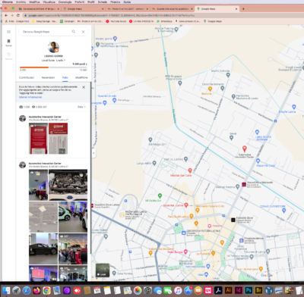This screenshot has height=297, width=304.
Task: Click the magnifier search icon in searchbox
Action: (74, 32)
